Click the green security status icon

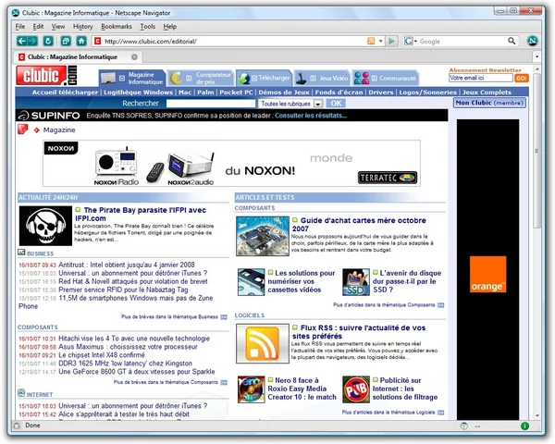click(524, 425)
